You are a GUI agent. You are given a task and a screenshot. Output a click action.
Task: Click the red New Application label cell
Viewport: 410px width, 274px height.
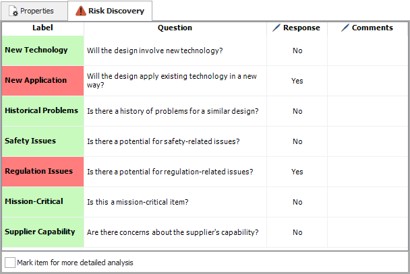(x=43, y=81)
